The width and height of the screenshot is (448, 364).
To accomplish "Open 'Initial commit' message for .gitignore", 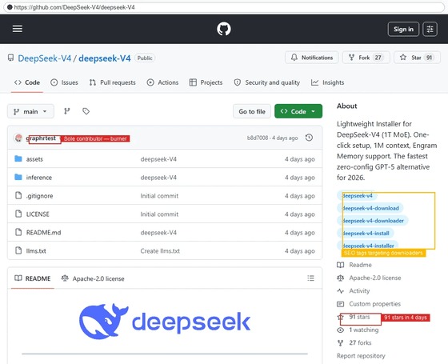I will (159, 196).
